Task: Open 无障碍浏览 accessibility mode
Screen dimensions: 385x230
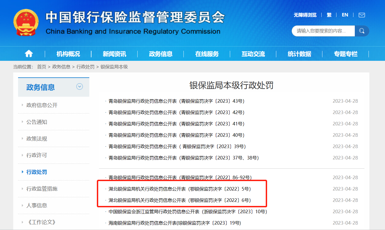Action: pyautogui.click(x=305, y=15)
